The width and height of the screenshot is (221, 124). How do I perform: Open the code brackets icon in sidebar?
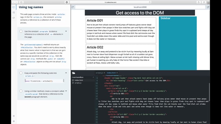tap(14, 18)
